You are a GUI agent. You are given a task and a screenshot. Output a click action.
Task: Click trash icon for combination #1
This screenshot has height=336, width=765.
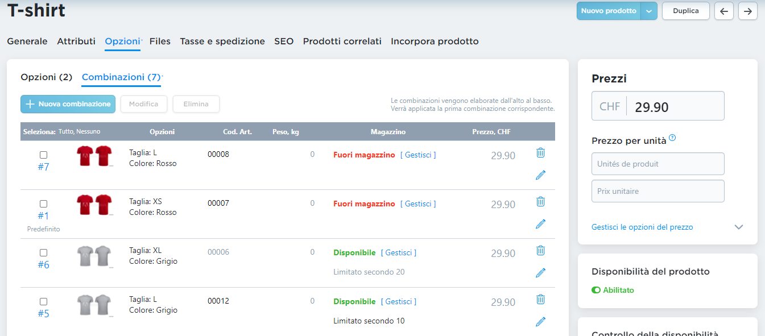point(540,202)
